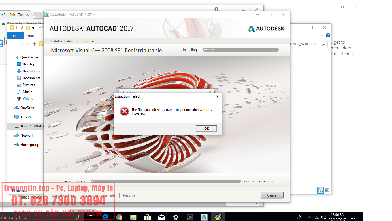Show hidden system tray icons
The image size is (392, 221).
point(310,217)
